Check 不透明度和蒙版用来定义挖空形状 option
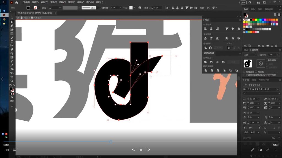282x158 pixels. (244, 75)
